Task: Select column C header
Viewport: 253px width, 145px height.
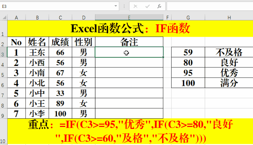Action: tap(60, 17)
